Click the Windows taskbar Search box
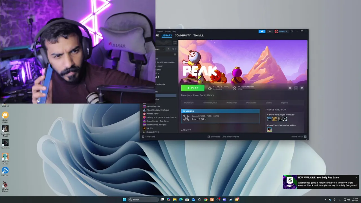 click(143, 200)
